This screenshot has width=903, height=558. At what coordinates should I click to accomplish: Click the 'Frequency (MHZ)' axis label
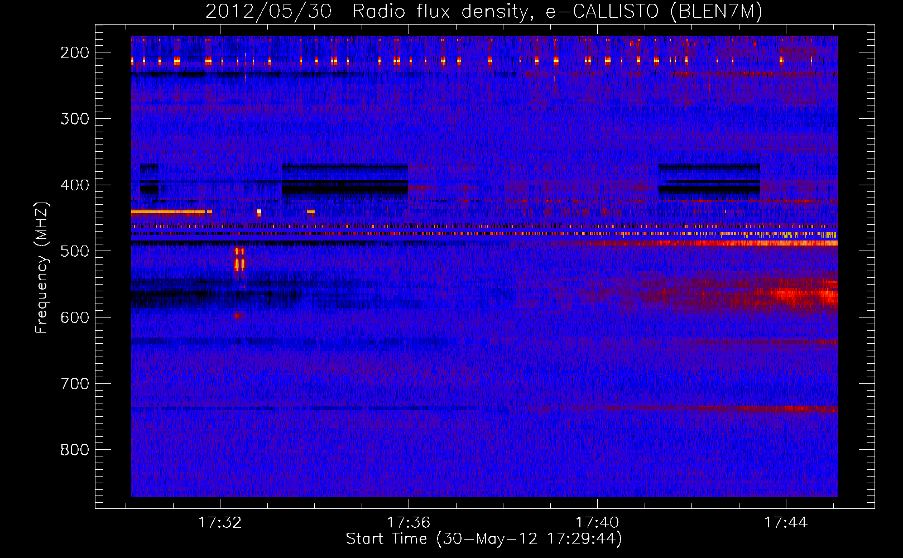(x=42, y=268)
